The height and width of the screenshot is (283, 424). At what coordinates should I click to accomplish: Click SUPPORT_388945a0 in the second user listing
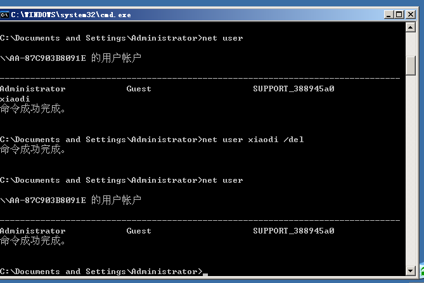click(293, 231)
